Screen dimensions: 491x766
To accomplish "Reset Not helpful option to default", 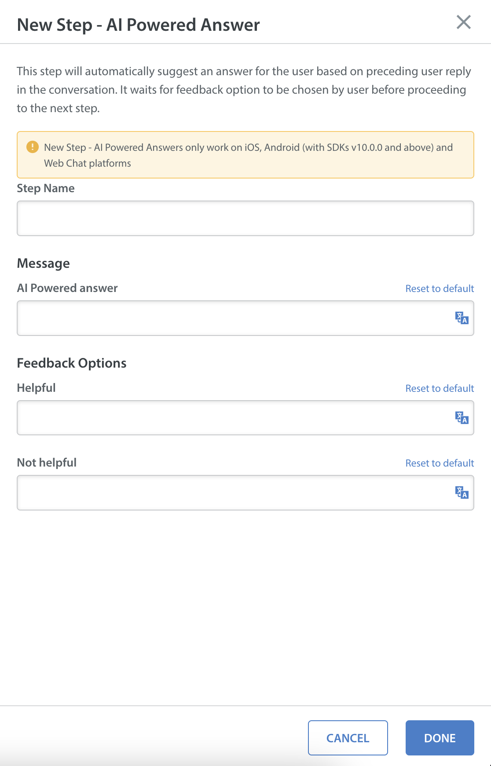I will [440, 463].
